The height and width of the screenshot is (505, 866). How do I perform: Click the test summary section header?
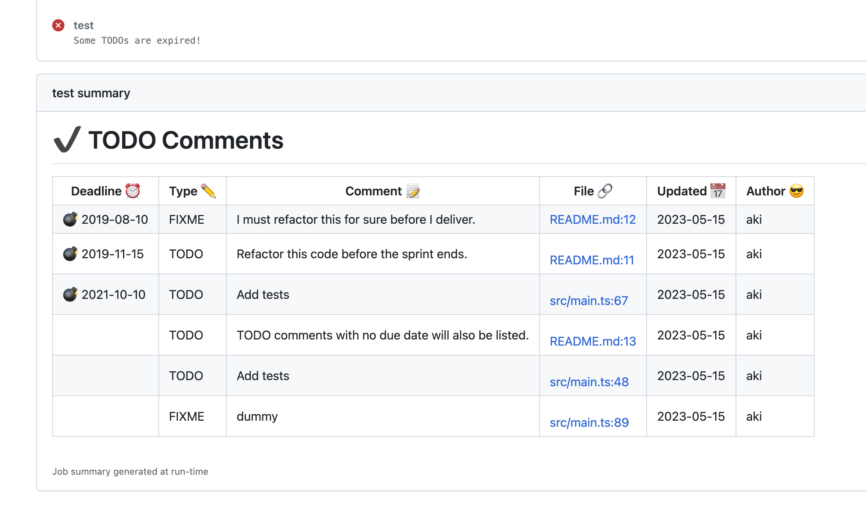click(91, 92)
